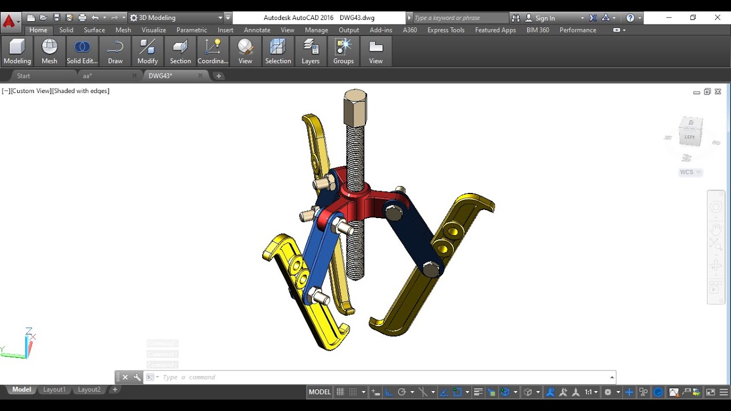
Task: Expand the Help menu dropdown arrow
Action: (x=640, y=18)
